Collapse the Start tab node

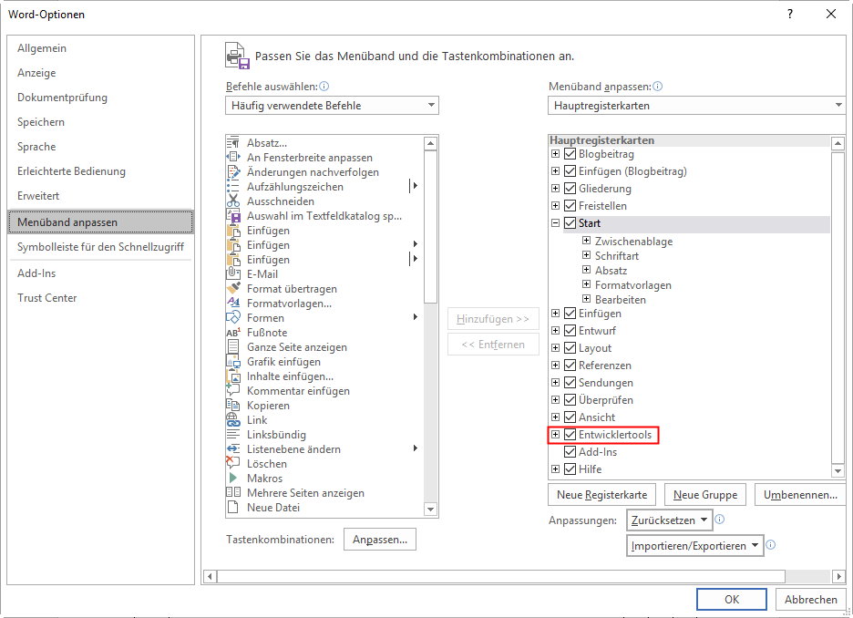pyautogui.click(x=555, y=223)
